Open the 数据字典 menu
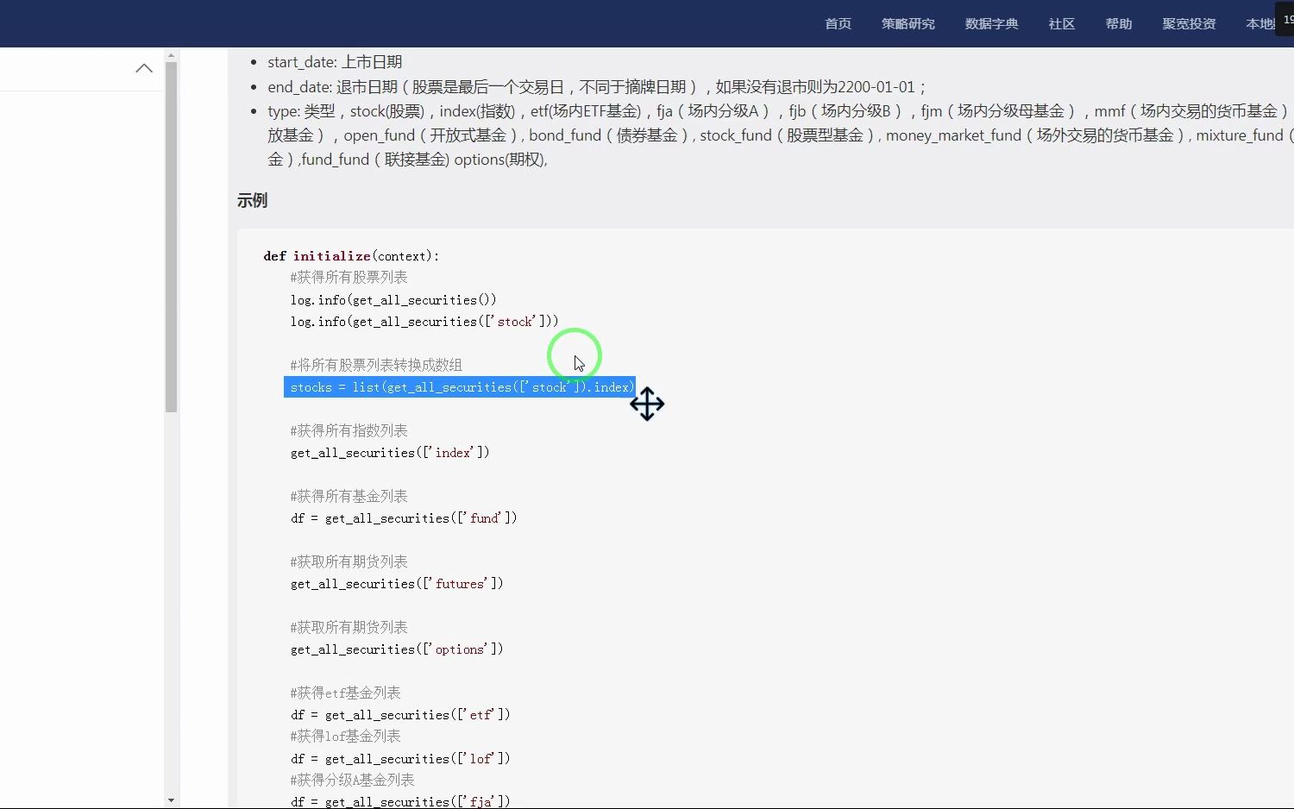Viewport: 1294px width, 809px height. (991, 23)
